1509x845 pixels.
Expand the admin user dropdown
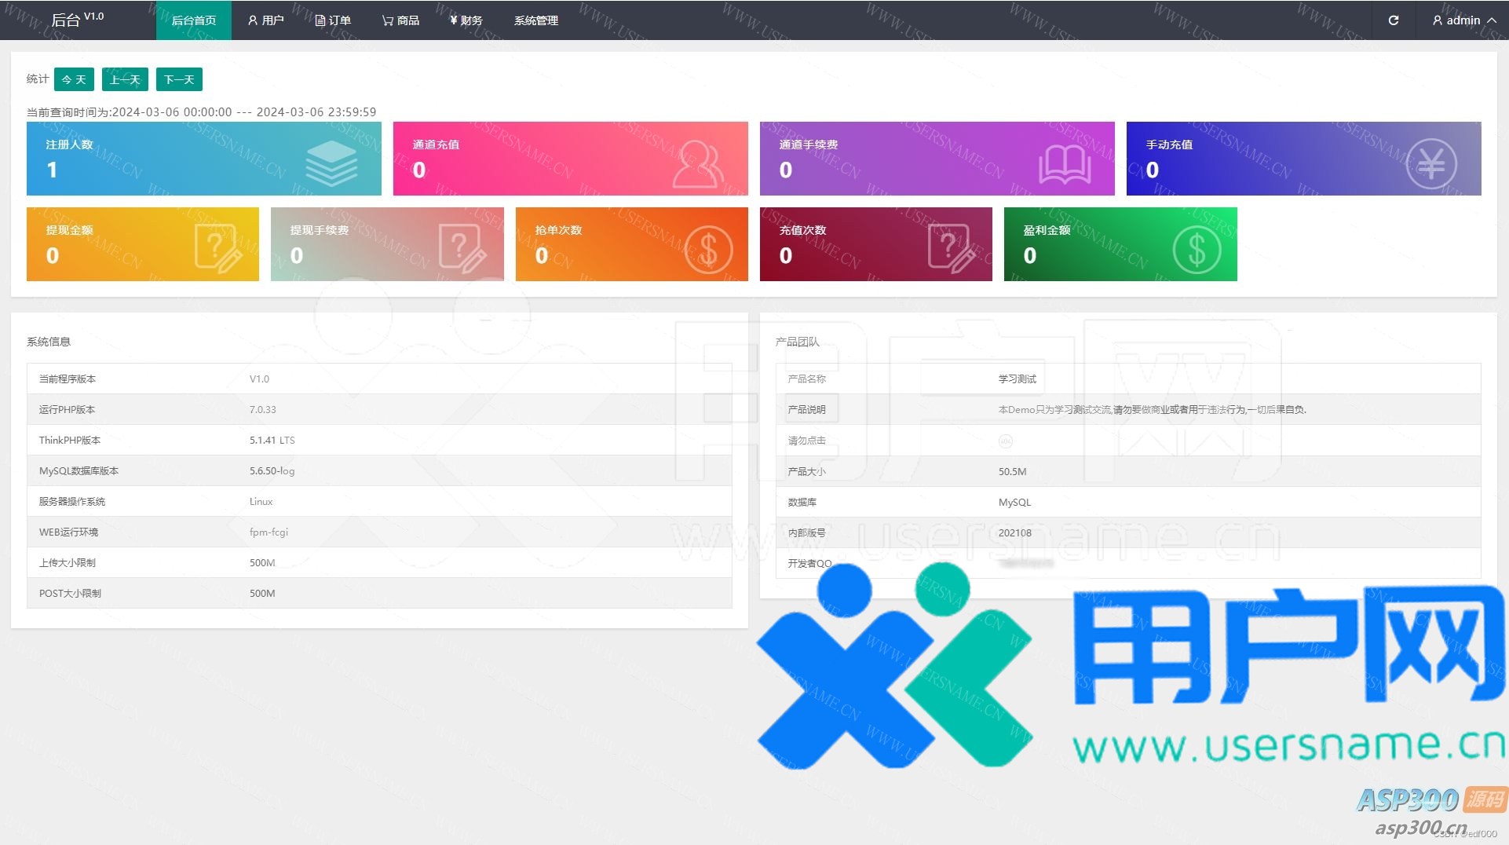tap(1463, 20)
